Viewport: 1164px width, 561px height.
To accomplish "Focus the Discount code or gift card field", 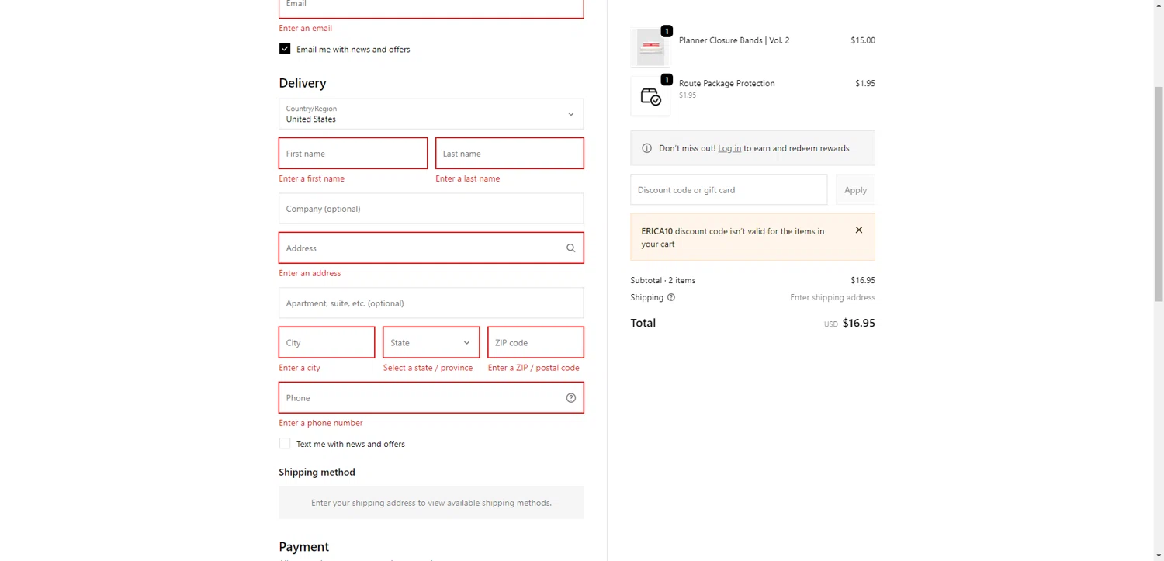I will point(729,190).
